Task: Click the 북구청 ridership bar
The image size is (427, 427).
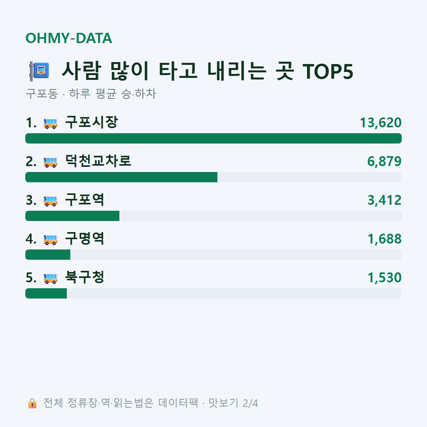Action: [213, 293]
